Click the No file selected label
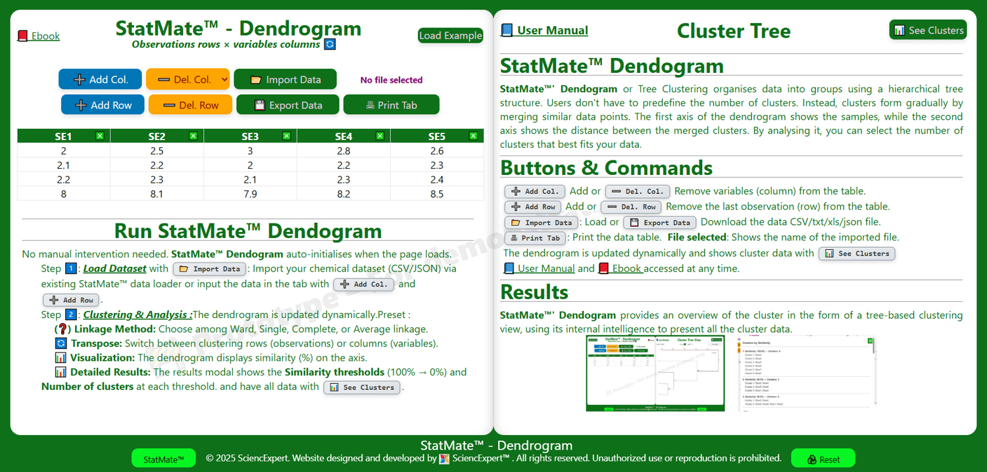 392,80
